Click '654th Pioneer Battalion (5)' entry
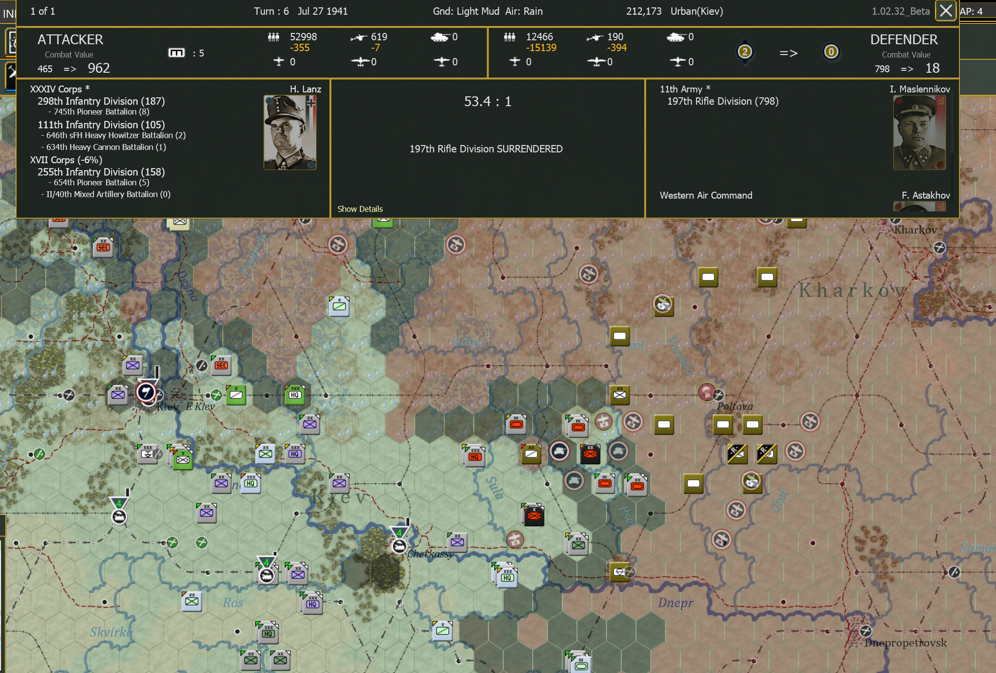The height and width of the screenshot is (673, 996). point(99,182)
